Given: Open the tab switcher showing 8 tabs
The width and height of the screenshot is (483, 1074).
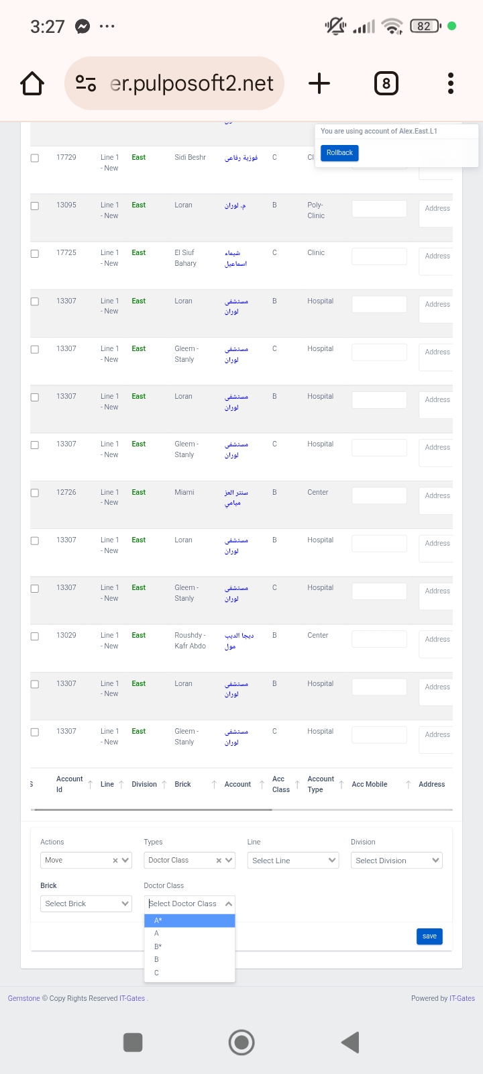Looking at the screenshot, I should (386, 84).
